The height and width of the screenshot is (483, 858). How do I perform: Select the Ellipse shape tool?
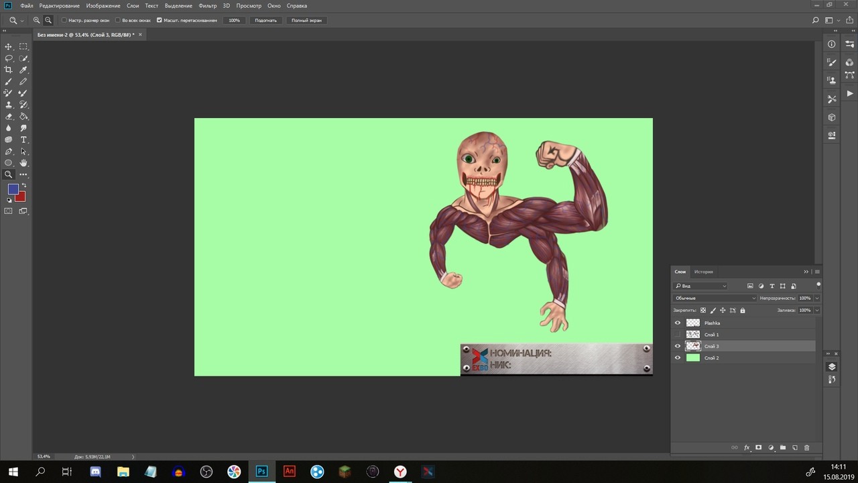(x=9, y=163)
